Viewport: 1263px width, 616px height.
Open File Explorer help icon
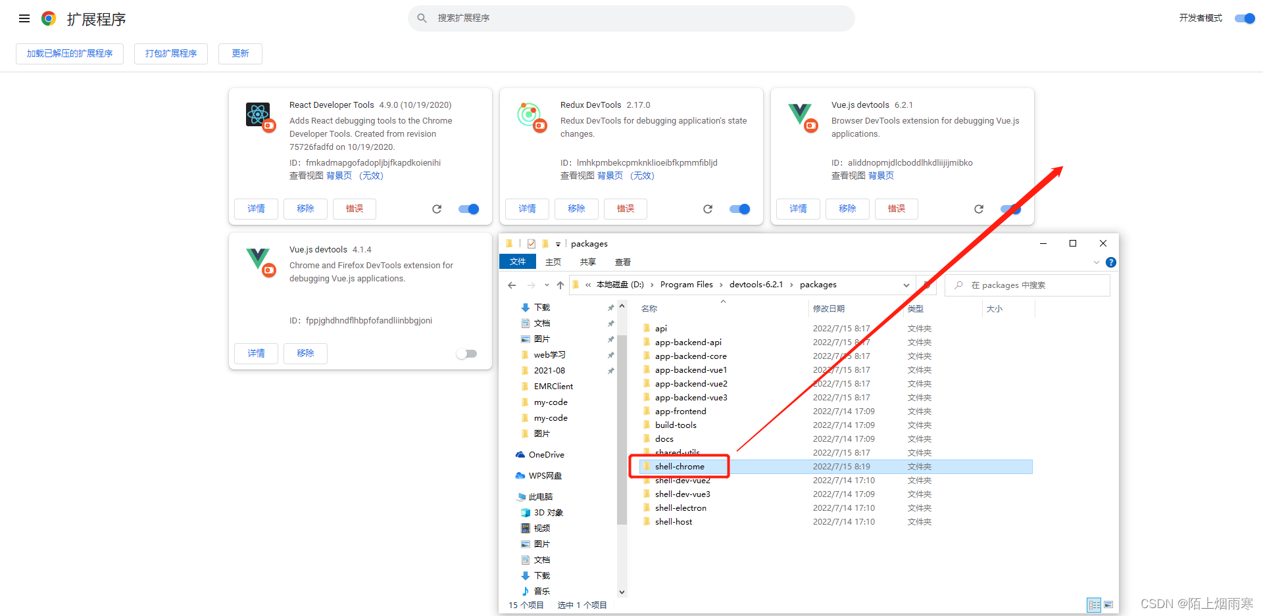(x=1111, y=262)
